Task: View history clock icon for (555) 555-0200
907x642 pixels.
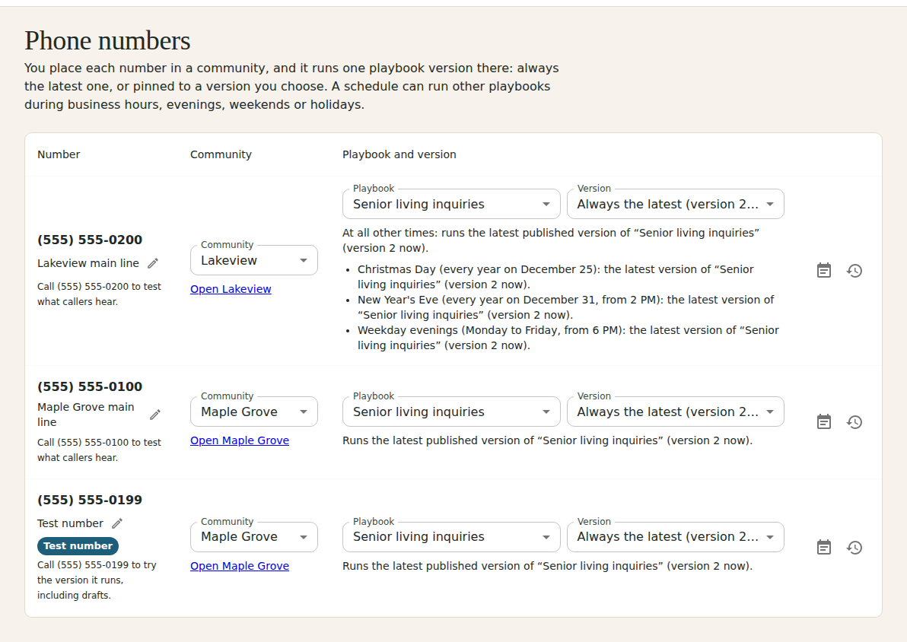Action: (x=854, y=270)
